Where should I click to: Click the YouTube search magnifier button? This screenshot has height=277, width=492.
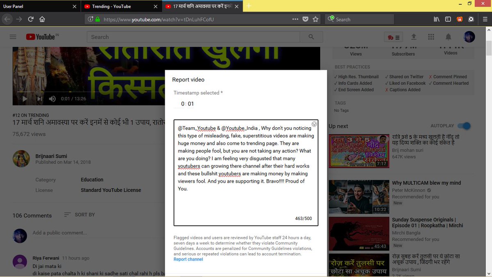click(311, 37)
